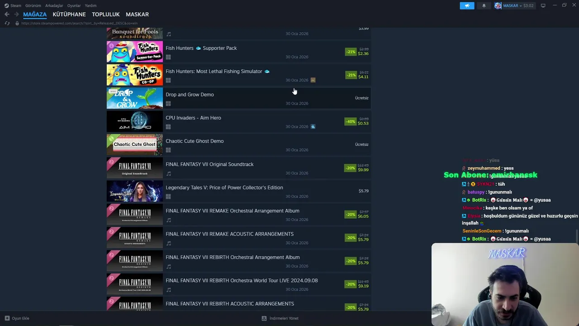Image resolution: width=579 pixels, height=326 pixels.
Task: Open FF VII REBIRTH Orchestra World Tour LIVE
Action: [242, 280]
